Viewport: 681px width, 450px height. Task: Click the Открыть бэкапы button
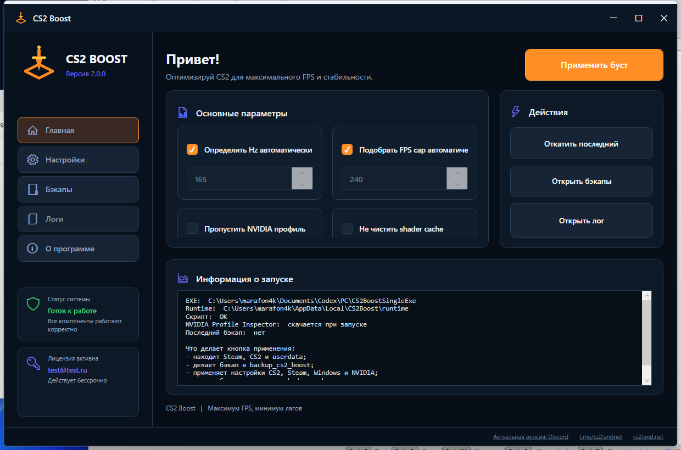click(x=582, y=181)
